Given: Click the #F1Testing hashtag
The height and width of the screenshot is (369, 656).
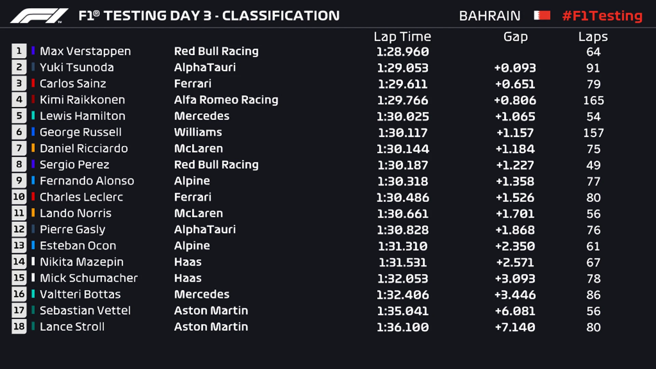Looking at the screenshot, I should (x=602, y=16).
